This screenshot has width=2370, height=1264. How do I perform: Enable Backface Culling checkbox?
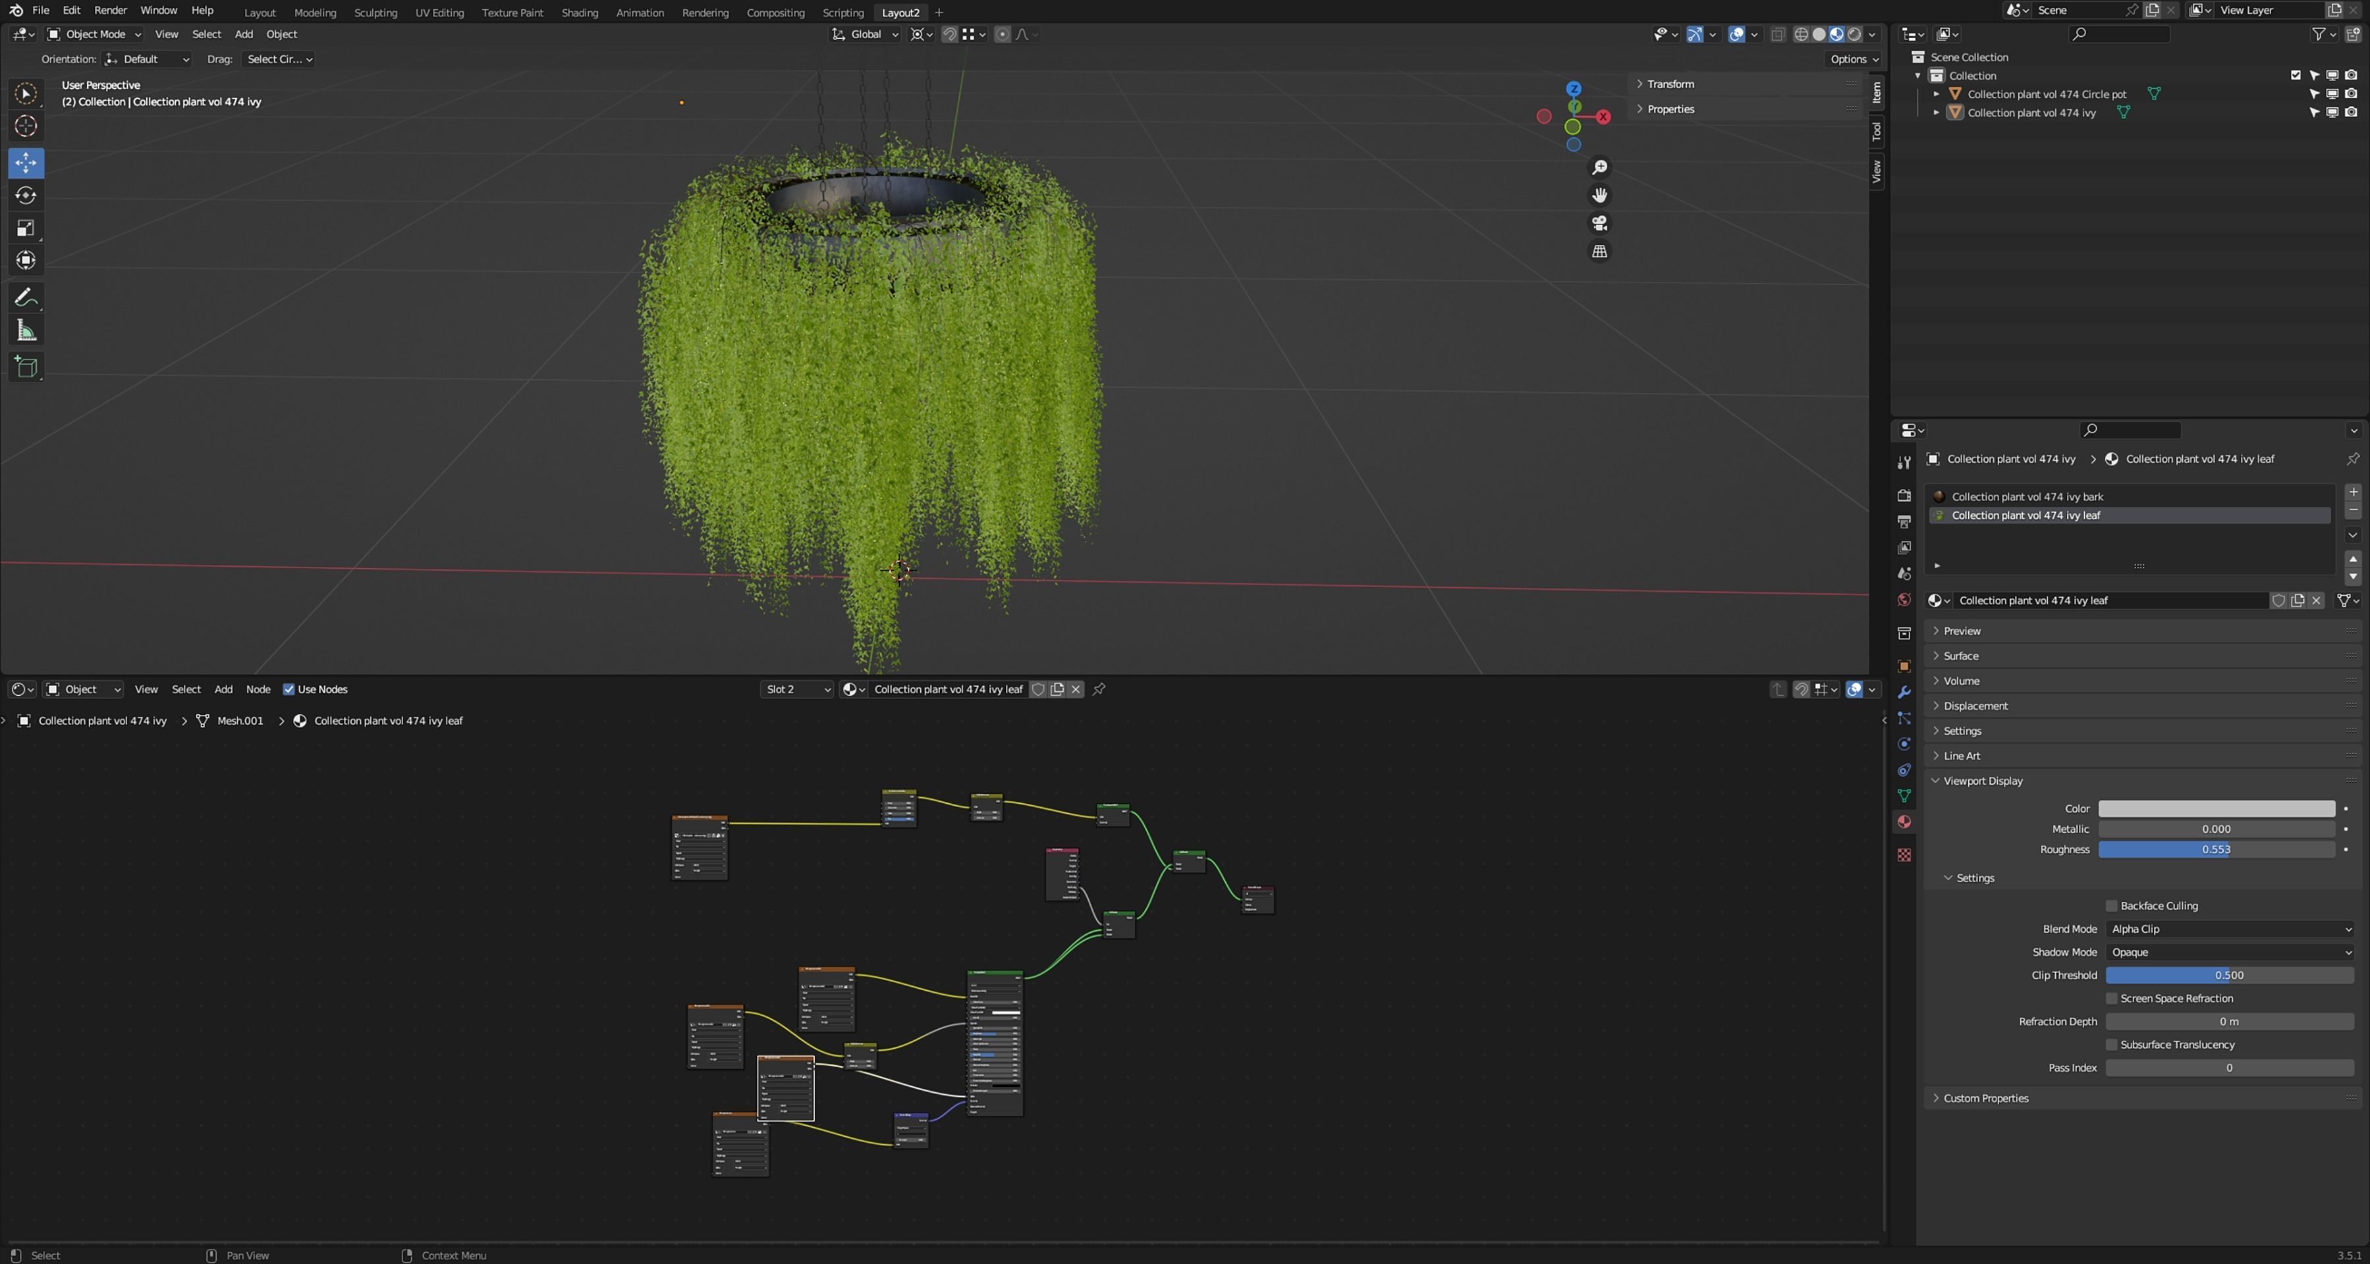coord(2112,905)
